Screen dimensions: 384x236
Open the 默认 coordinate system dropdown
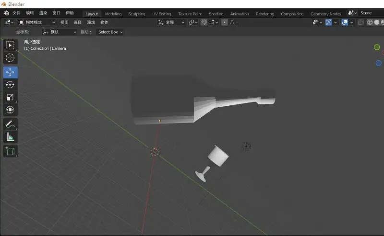pos(60,32)
